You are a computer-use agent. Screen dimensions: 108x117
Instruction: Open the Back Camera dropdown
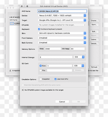(x=62, y=43)
